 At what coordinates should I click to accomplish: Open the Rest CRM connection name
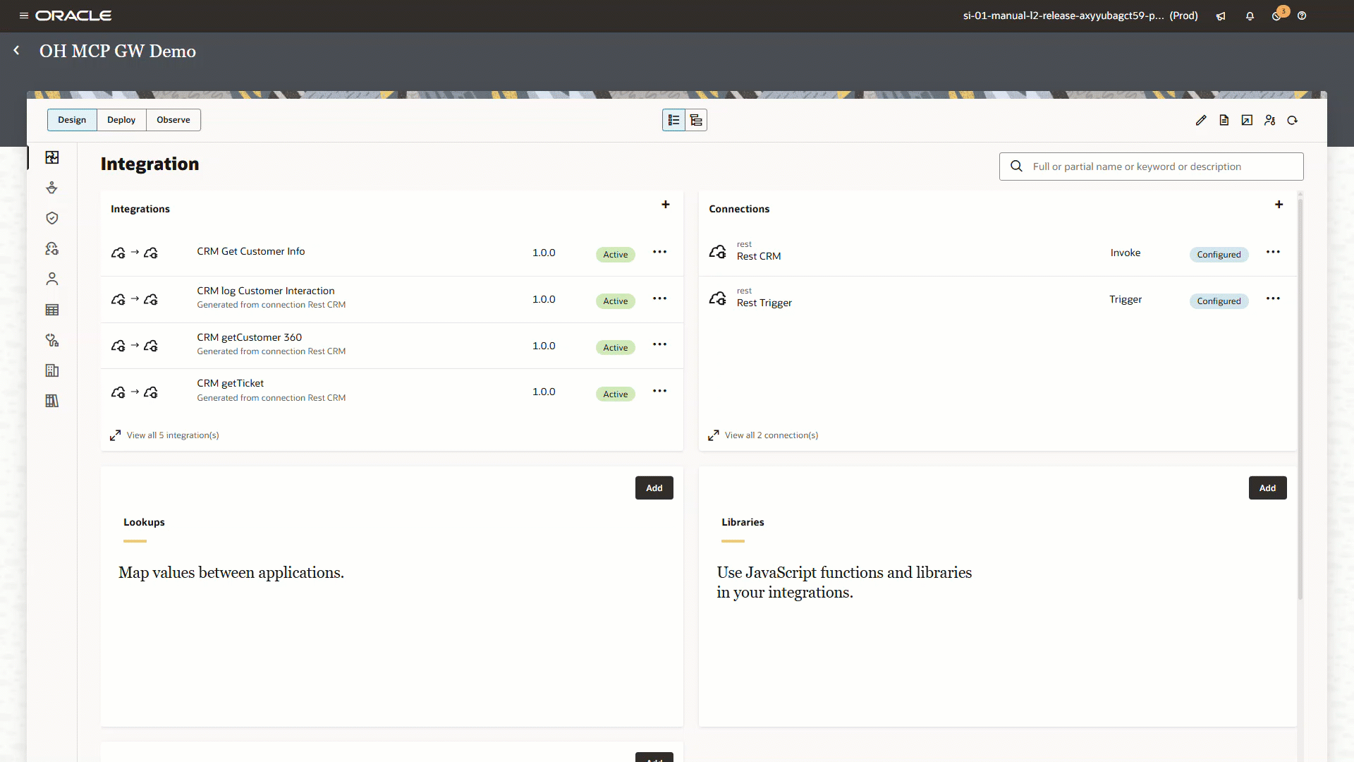click(x=759, y=256)
